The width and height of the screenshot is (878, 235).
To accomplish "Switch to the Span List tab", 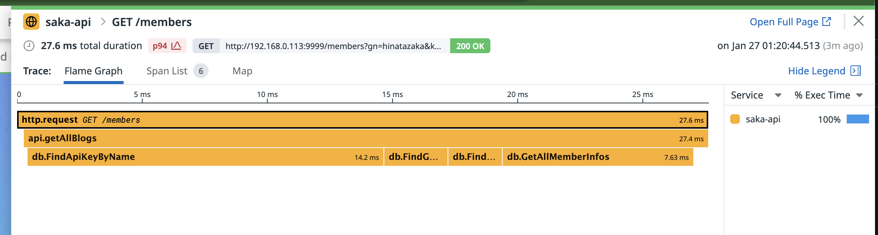I will pos(167,71).
